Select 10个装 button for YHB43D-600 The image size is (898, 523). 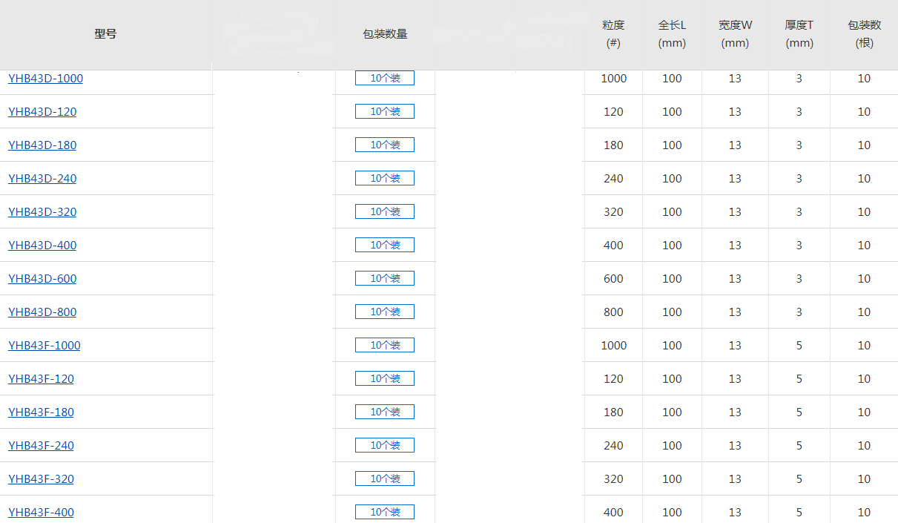(x=385, y=278)
